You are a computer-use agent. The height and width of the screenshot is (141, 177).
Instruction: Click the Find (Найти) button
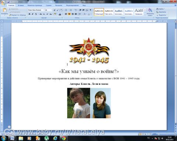point(160,9)
